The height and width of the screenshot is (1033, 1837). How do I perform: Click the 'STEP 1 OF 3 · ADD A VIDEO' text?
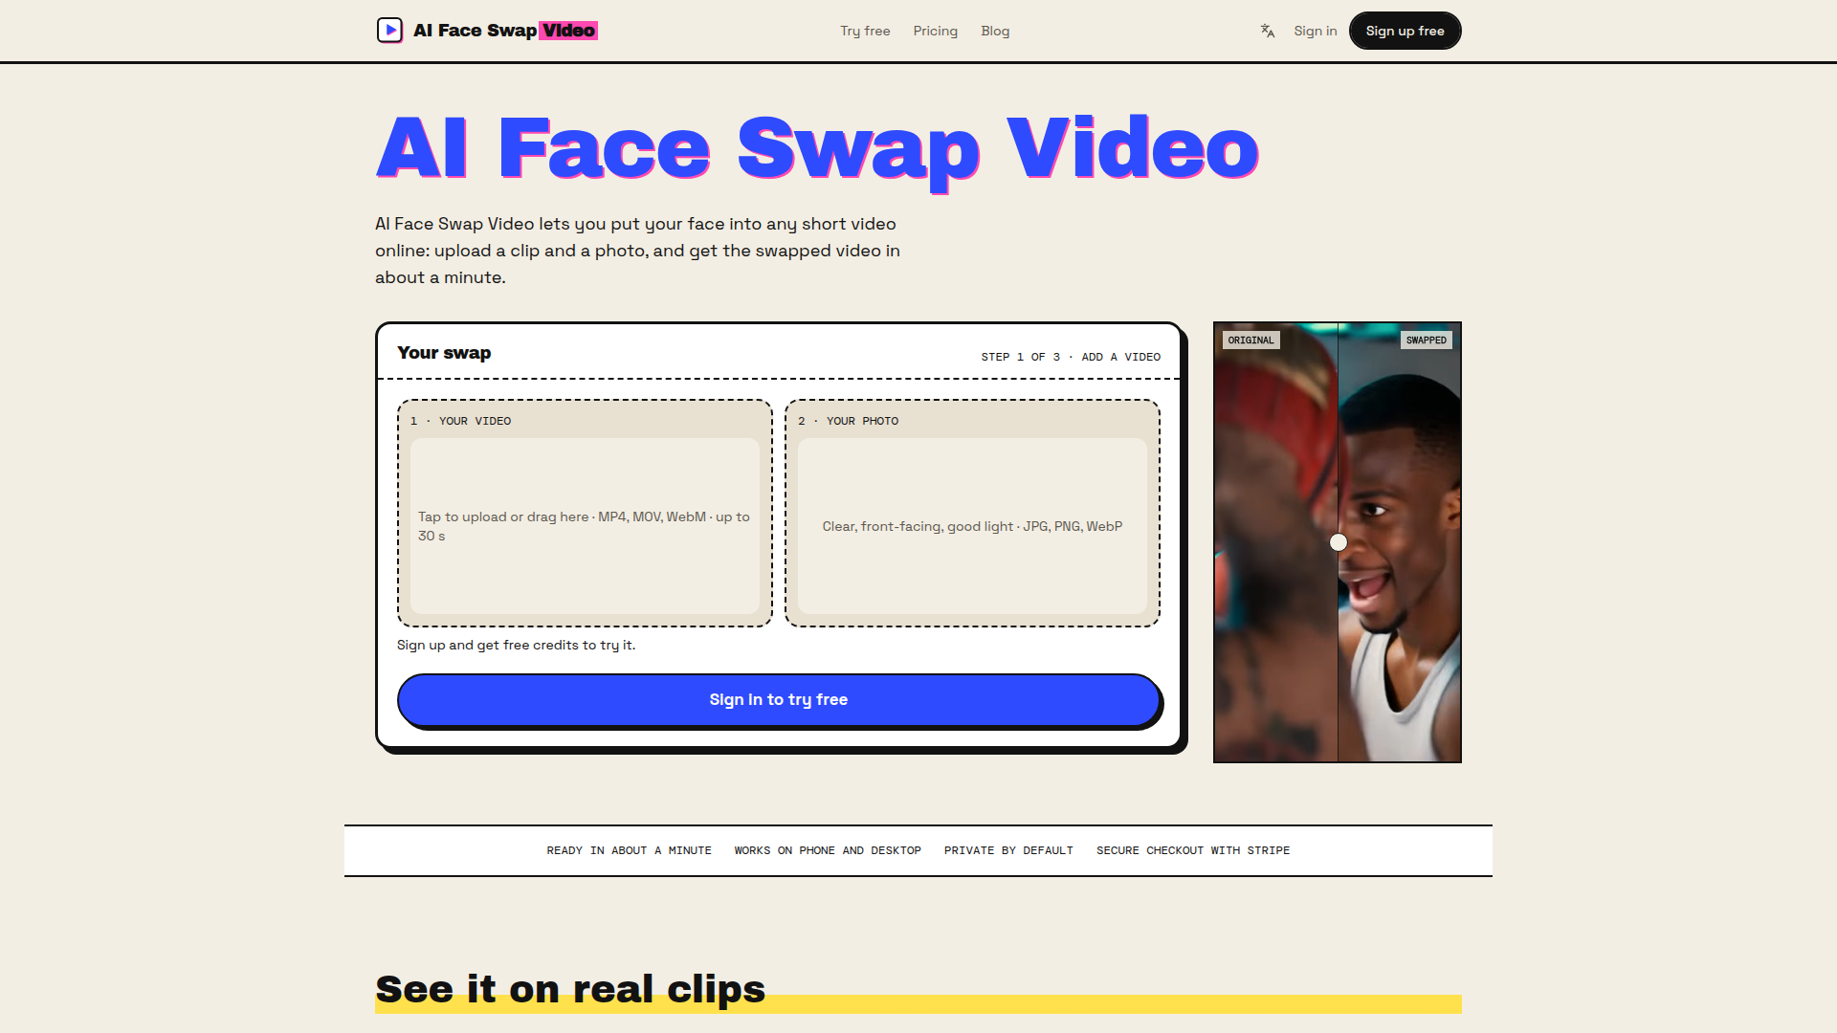[1071, 357]
